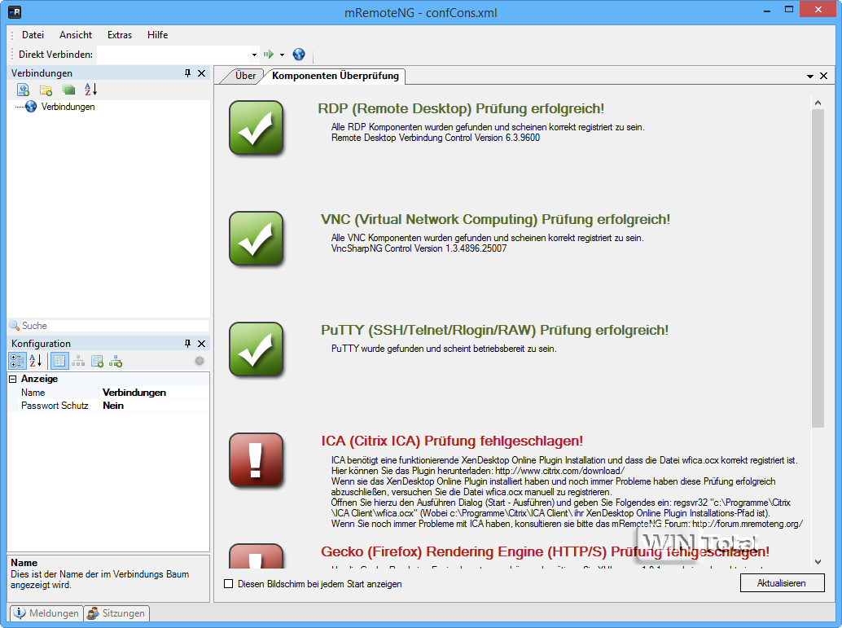
Task: Click the mRemoteNG app icon in title bar
Action: click(x=15, y=12)
